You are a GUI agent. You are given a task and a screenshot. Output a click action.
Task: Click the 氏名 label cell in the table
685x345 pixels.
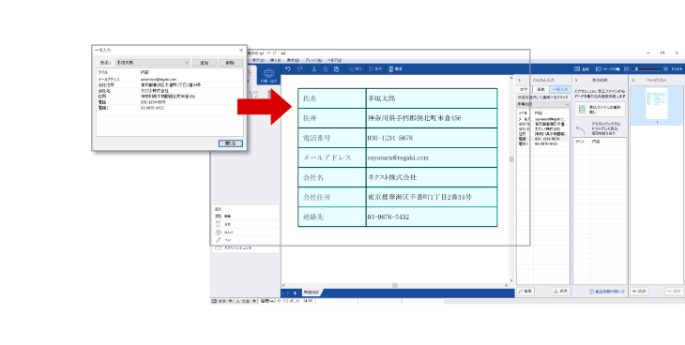(332, 98)
